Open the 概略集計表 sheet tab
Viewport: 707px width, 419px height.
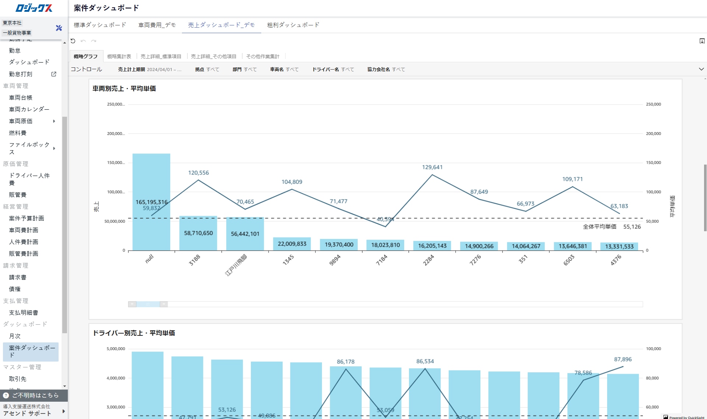119,56
